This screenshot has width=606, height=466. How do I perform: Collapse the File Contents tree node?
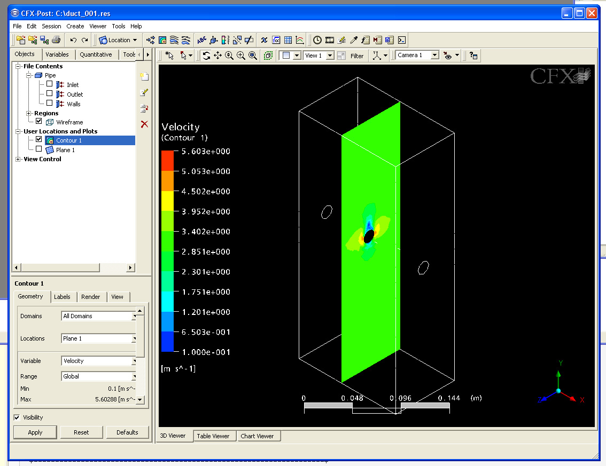[18, 66]
